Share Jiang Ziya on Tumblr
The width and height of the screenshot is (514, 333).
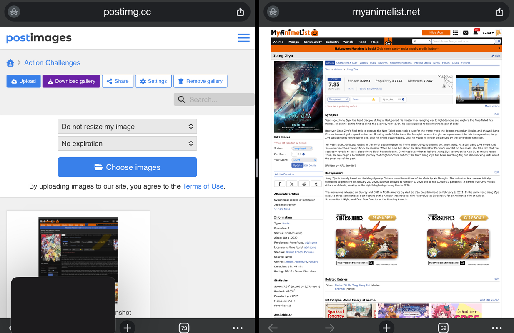pyautogui.click(x=316, y=184)
